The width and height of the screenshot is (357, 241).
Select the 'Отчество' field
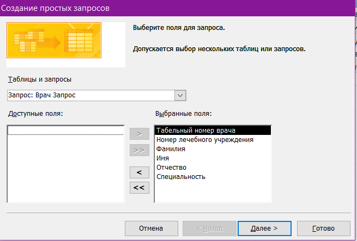pos(213,168)
